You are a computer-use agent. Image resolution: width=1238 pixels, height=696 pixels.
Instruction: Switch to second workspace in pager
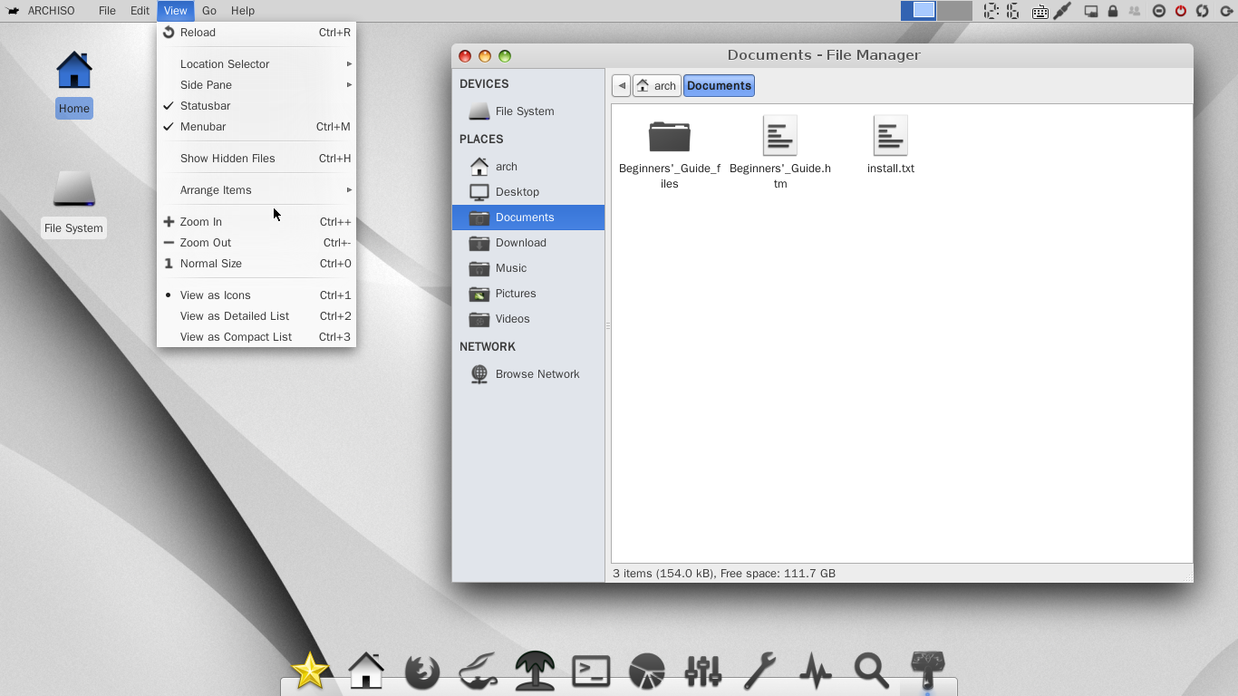(954, 11)
